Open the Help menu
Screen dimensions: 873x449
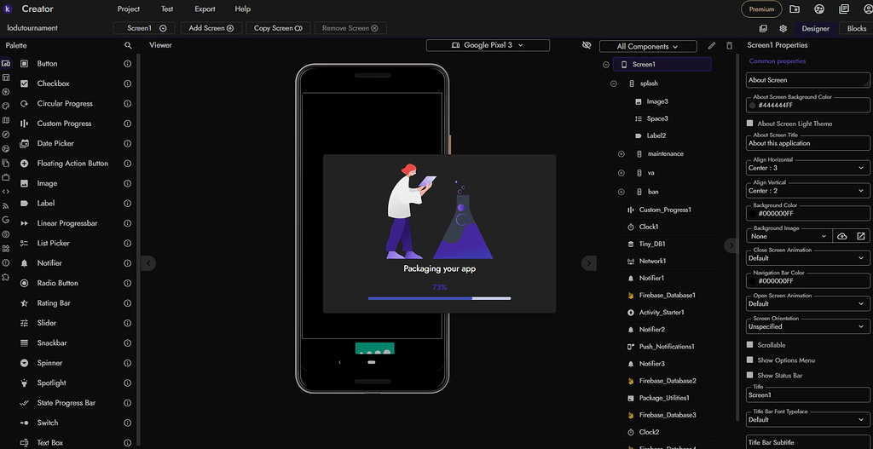(x=243, y=9)
